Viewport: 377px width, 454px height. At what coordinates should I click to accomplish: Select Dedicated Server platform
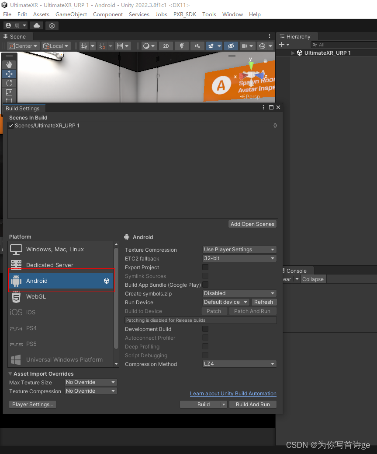pos(61,265)
